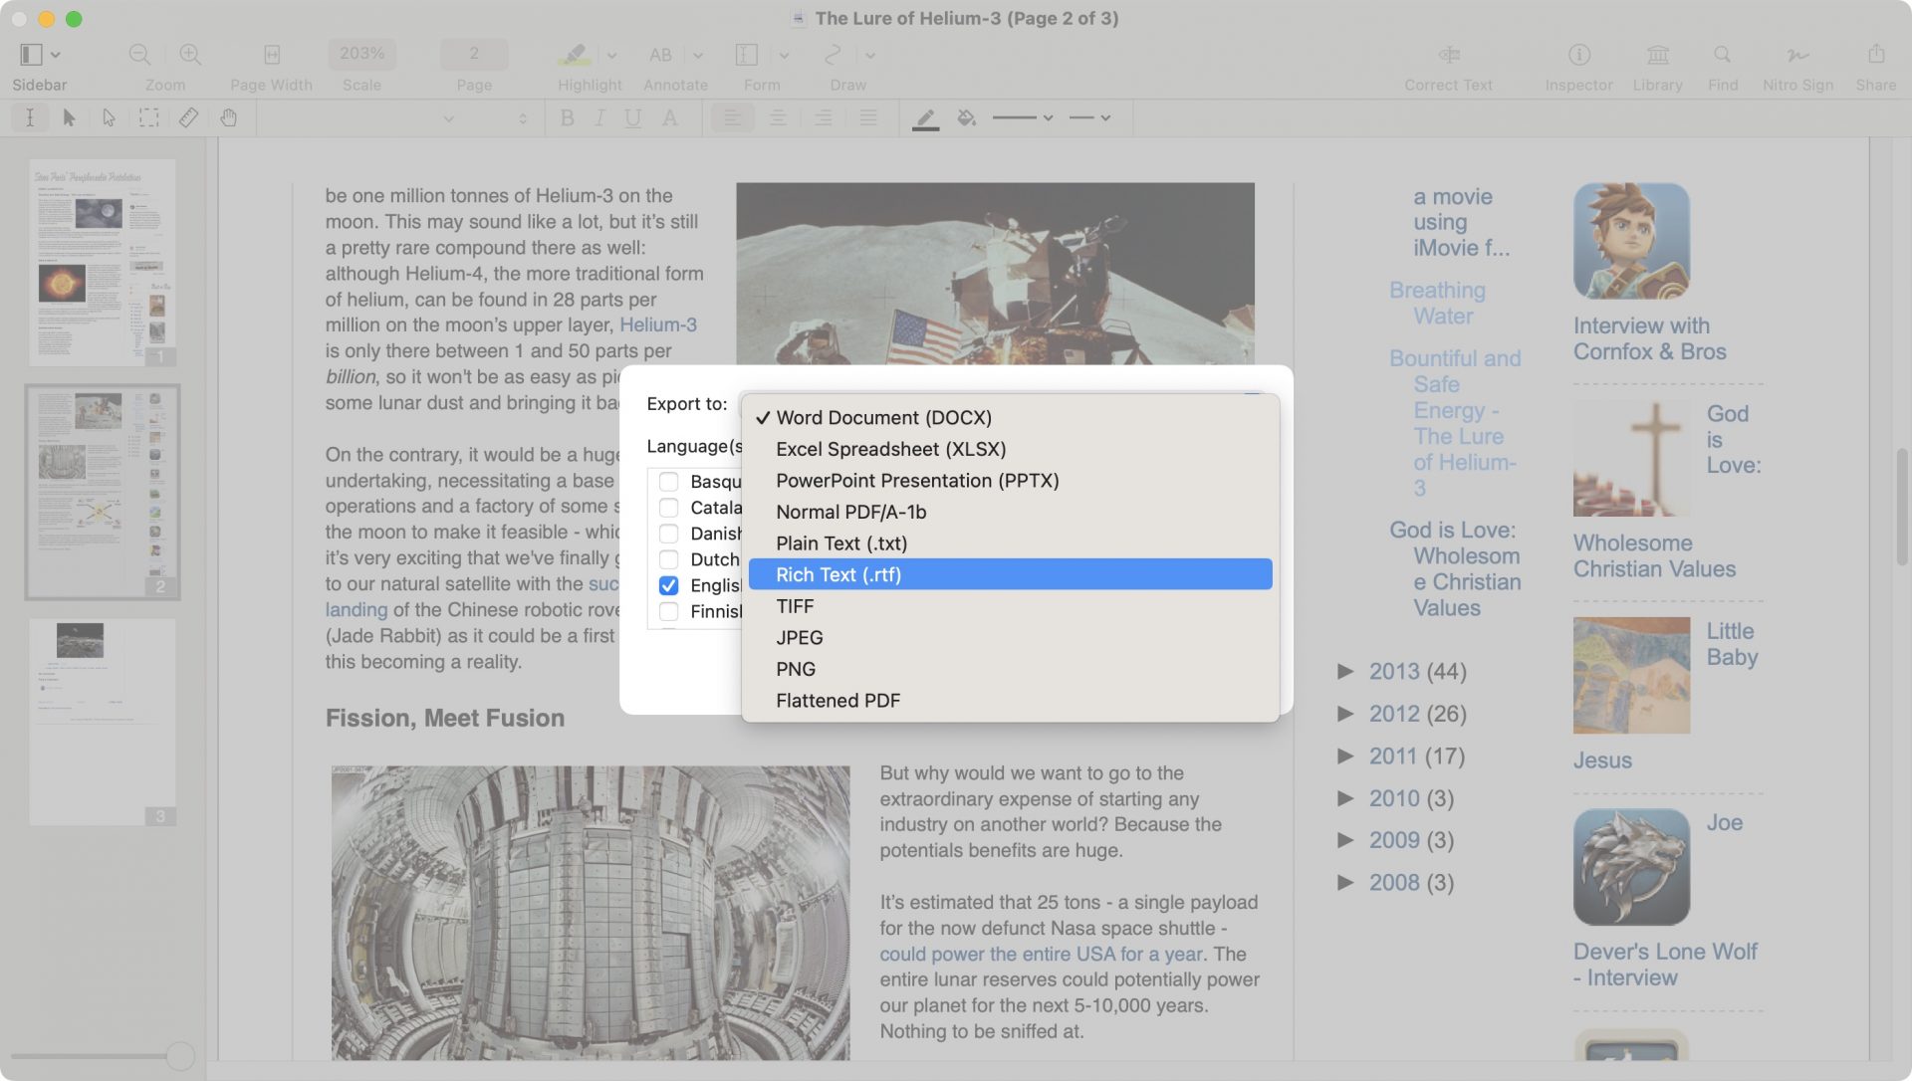Open the Inspector

(x=1577, y=55)
